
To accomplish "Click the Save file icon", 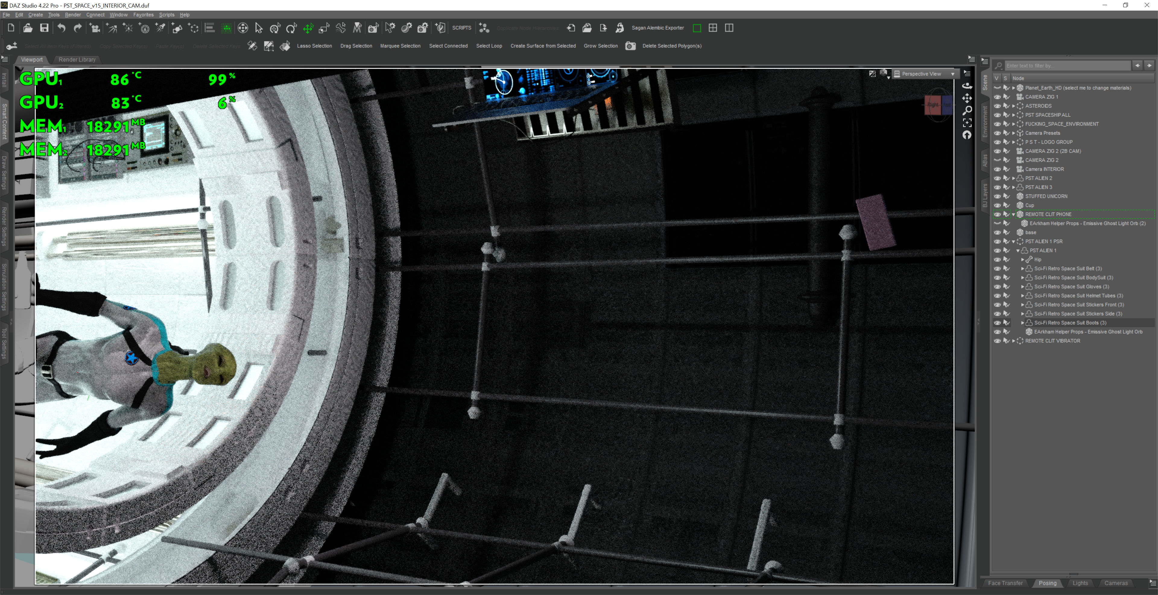I will coord(44,28).
